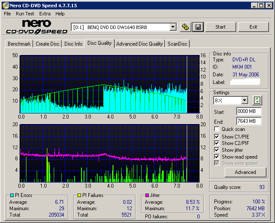Click the PI Errors total value 205034
This screenshot has width=275, height=223.
pos(56,215)
